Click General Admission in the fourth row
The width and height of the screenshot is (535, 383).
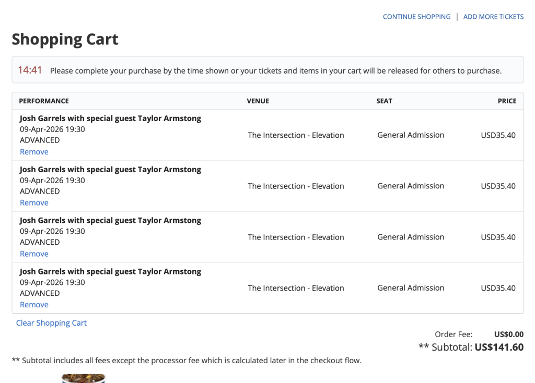411,288
